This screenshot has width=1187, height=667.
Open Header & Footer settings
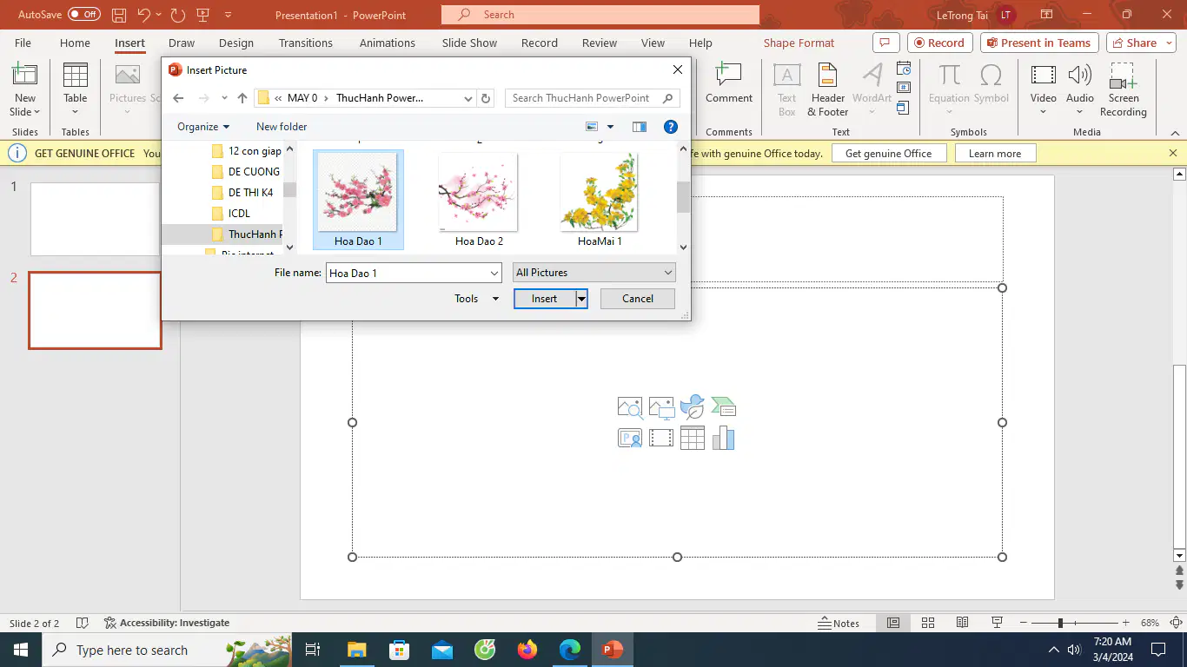pos(827,89)
